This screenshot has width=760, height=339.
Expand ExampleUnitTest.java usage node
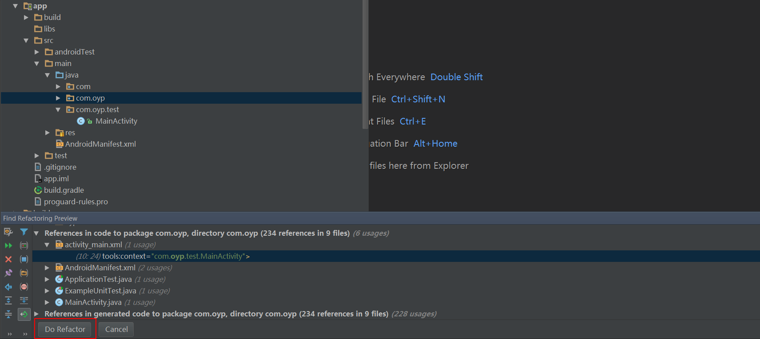coord(47,291)
